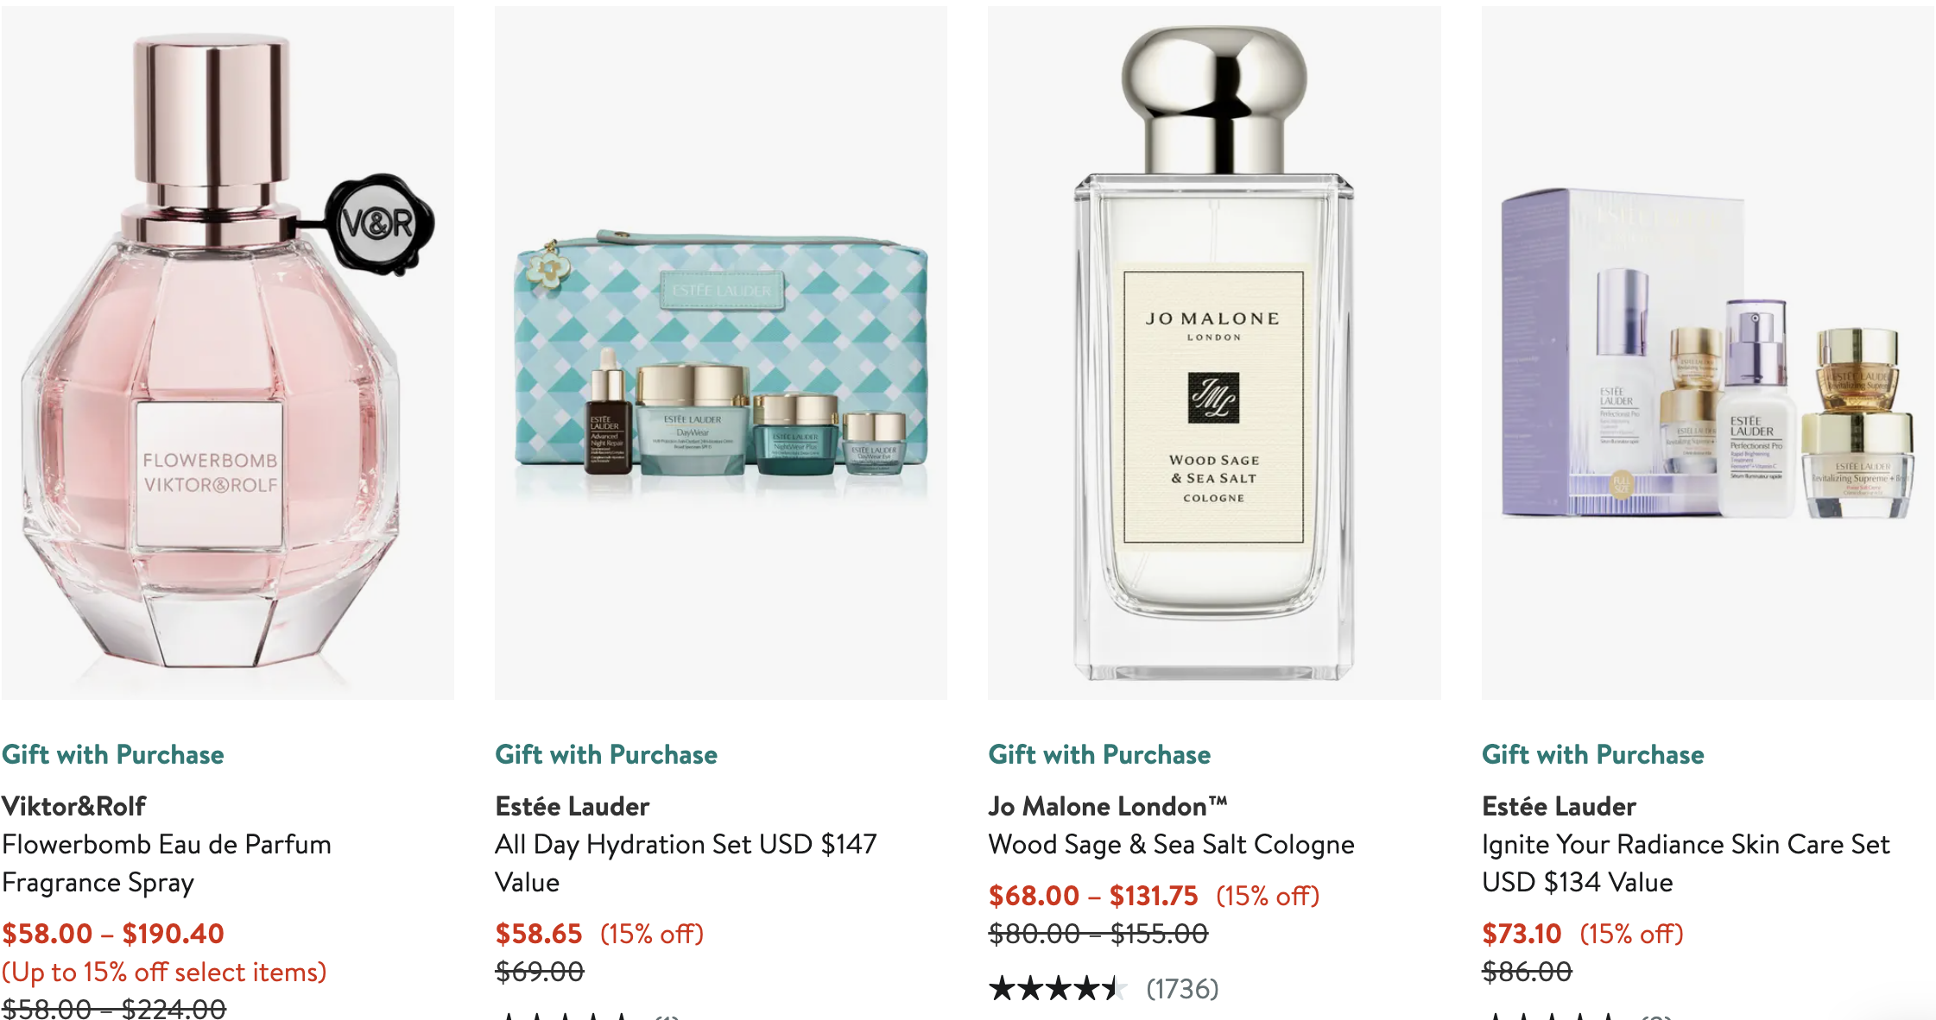Open Wood Sage & Sea Salt Cologne

[1172, 845]
